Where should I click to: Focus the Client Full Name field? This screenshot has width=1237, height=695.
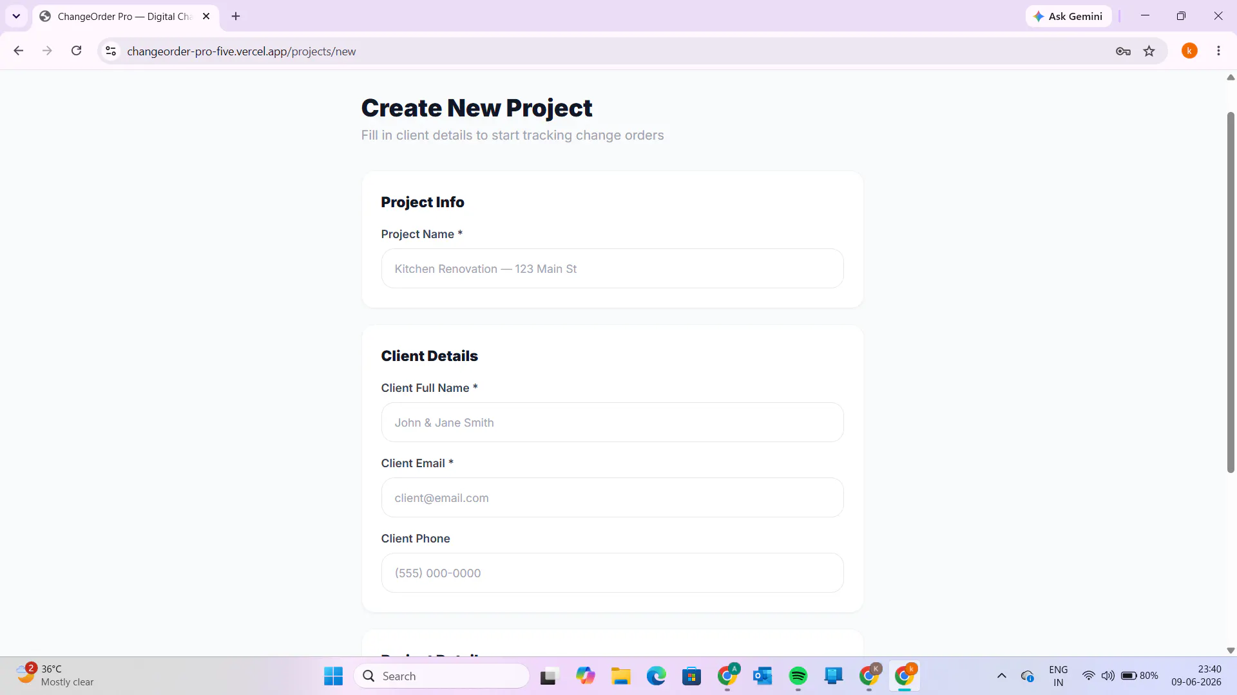click(x=612, y=422)
